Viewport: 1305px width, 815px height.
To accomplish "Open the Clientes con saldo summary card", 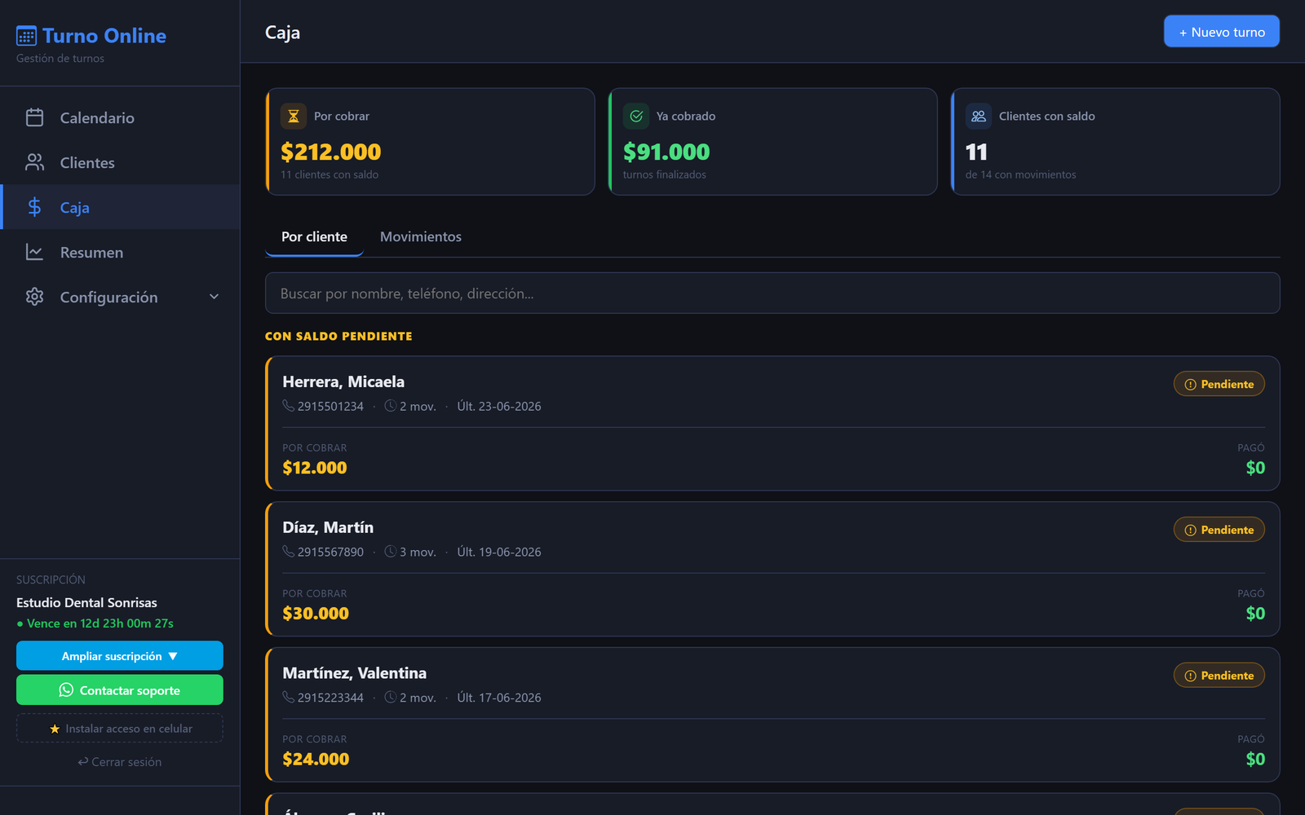I will pos(1115,142).
